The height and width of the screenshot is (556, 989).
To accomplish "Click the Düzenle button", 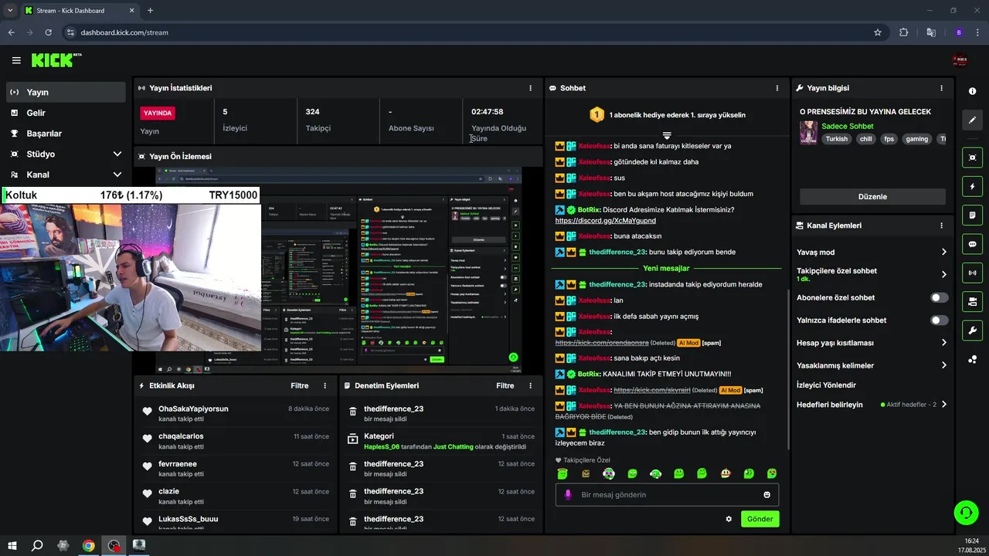I will pos(872,196).
